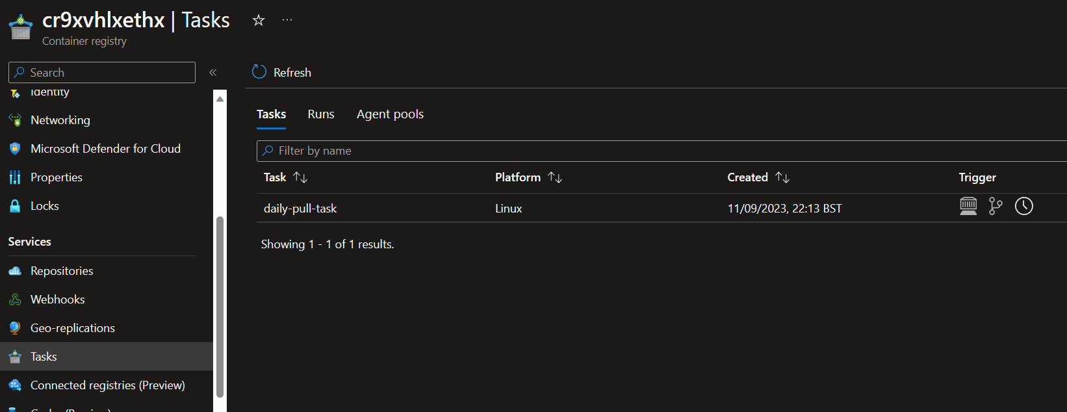Viewport: 1067px width, 412px height.
Task: Click the Refresh button
Action: (281, 72)
